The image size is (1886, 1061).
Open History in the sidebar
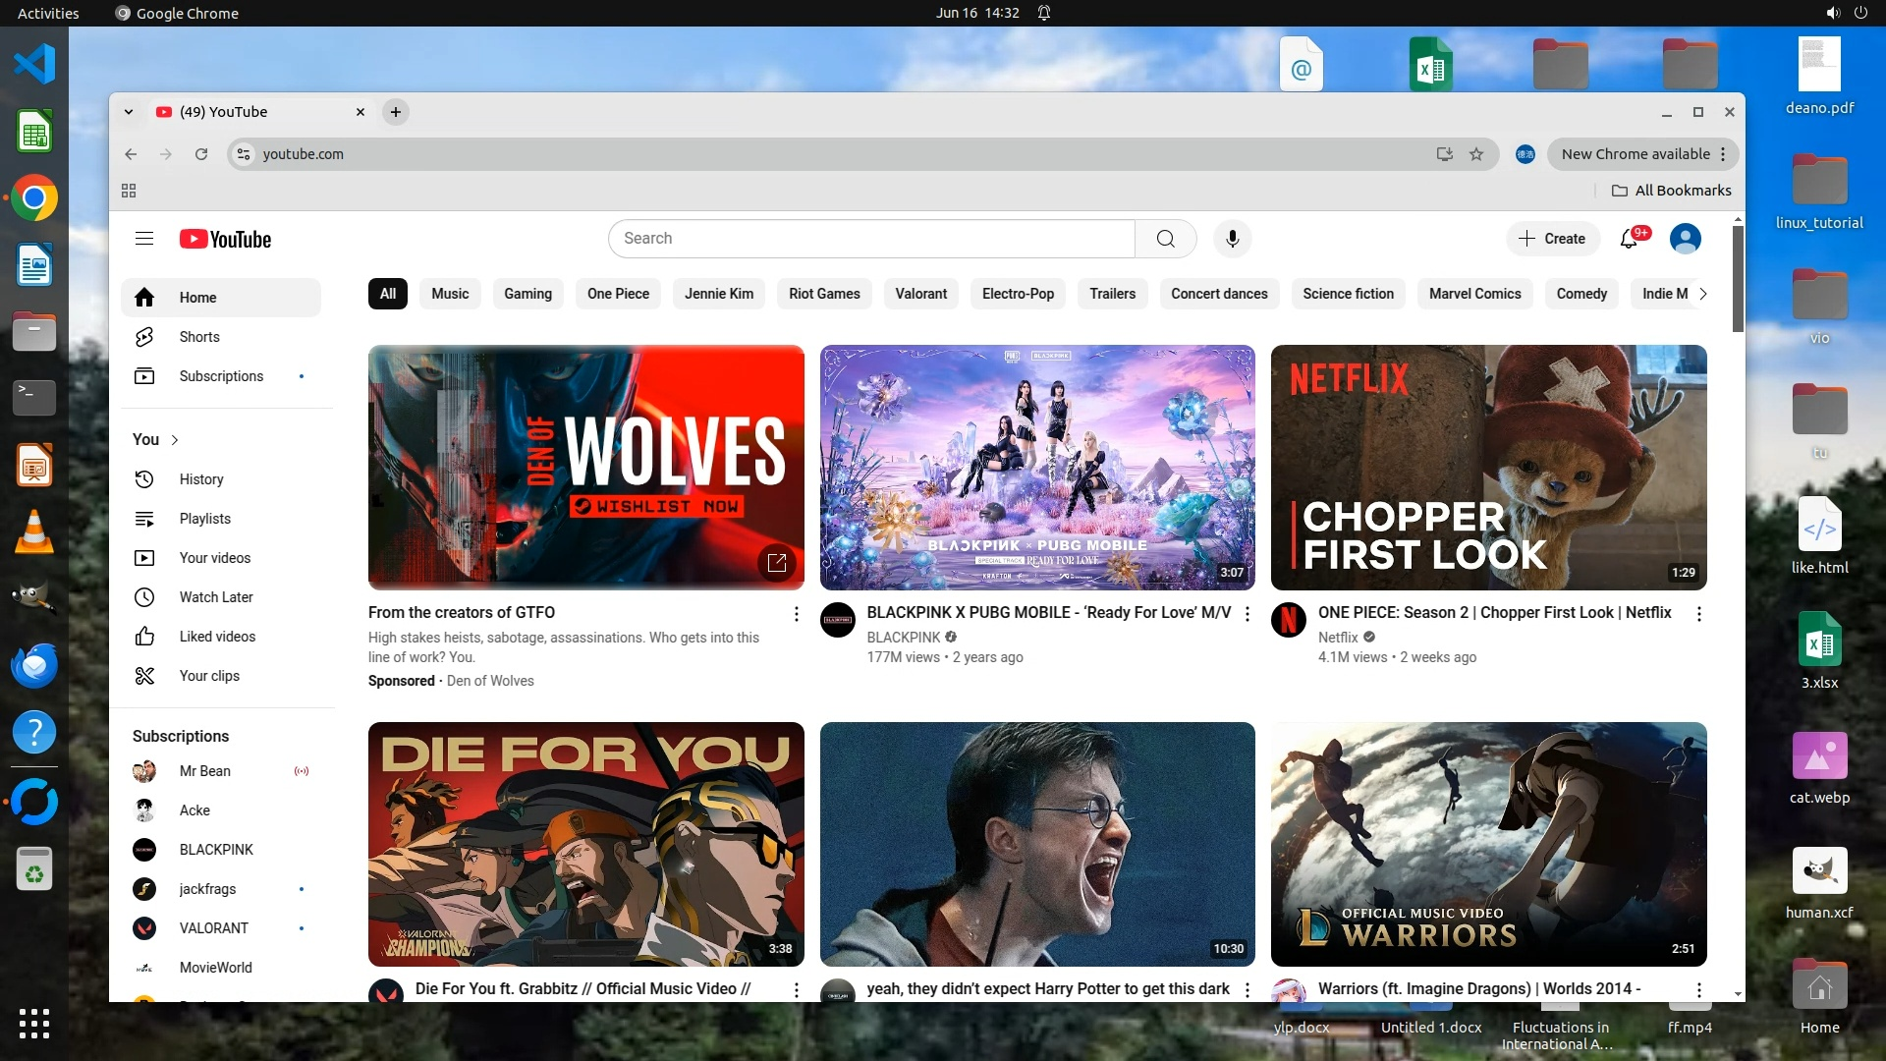click(201, 479)
